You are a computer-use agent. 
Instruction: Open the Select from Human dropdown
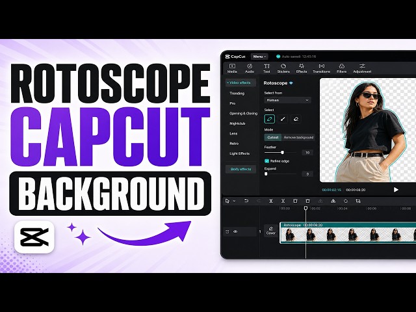point(287,100)
